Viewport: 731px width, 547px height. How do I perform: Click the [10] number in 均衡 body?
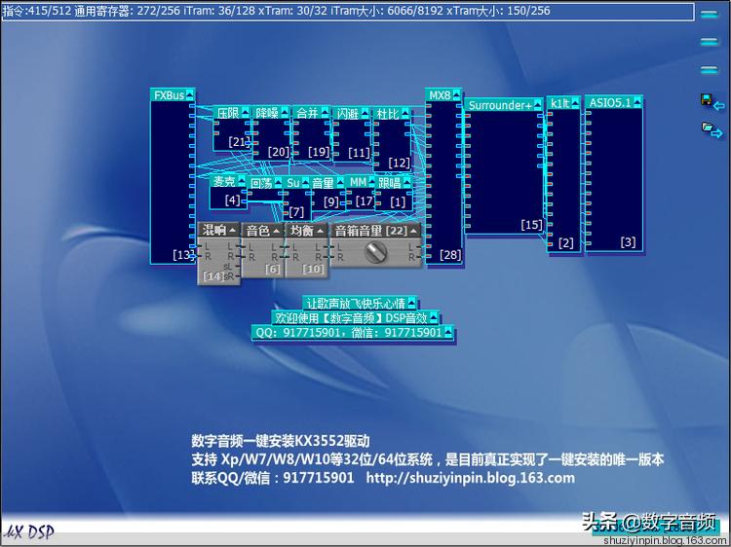(x=313, y=269)
